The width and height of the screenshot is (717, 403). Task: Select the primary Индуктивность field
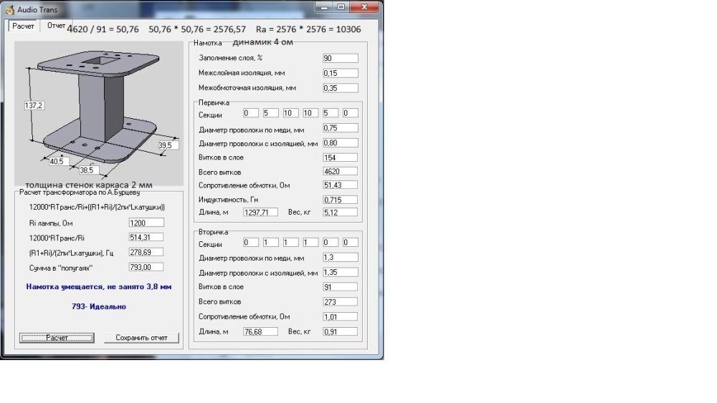[339, 199]
